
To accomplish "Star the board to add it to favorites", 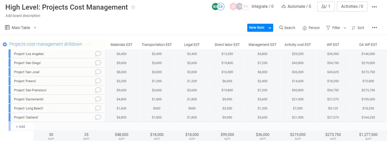I will 133,7.
